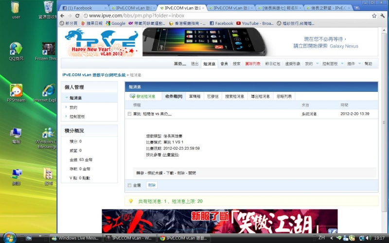Viewport: 389px width, 243px height.
Task: Click the 笑傲江湖 game banner
Action: 220,221
